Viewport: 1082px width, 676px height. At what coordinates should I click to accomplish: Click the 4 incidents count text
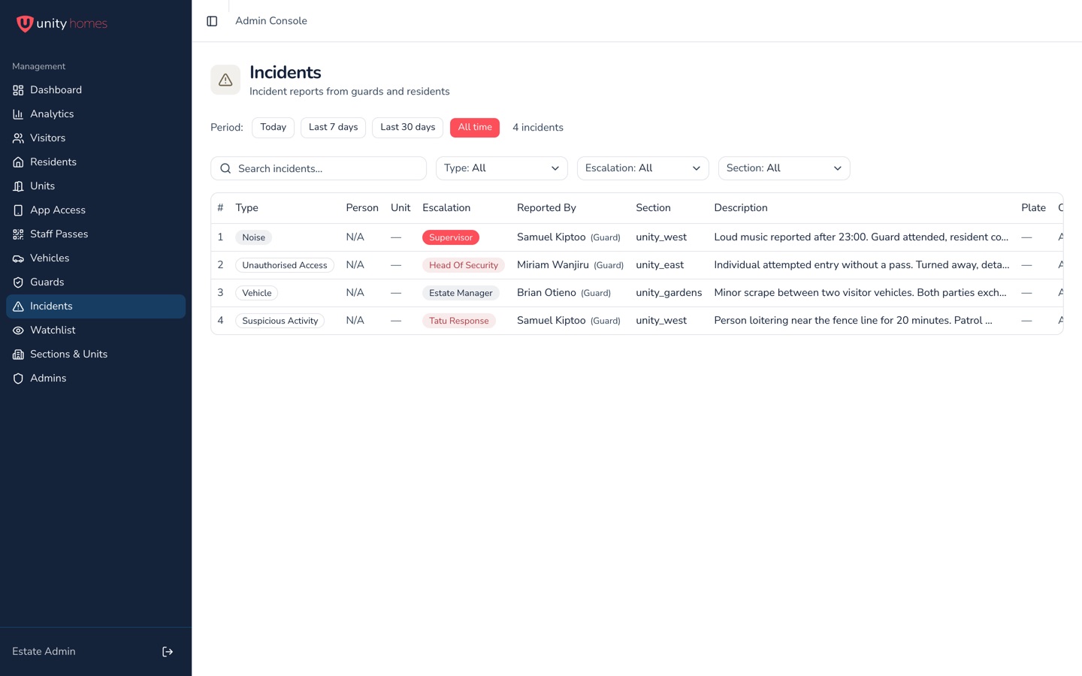538,128
